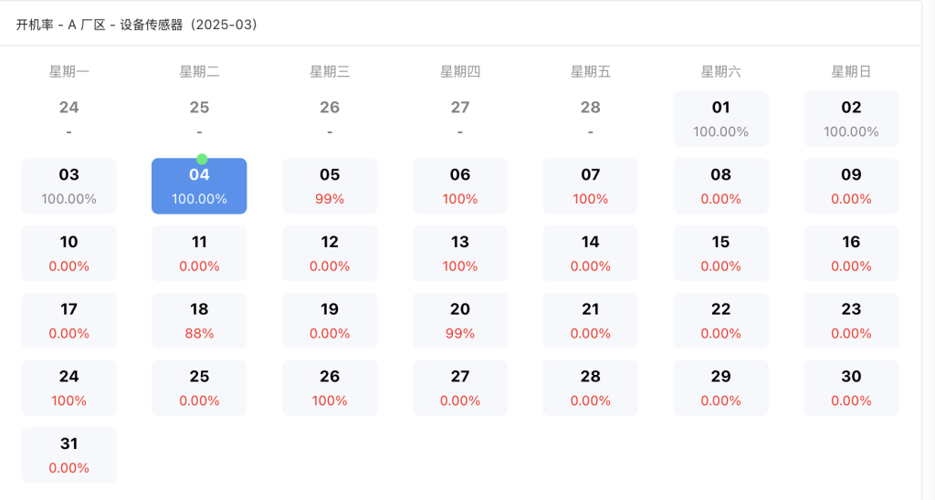Screen dimensions: 935x500
Task: Select day 13 showing 100%
Action: tap(460, 254)
